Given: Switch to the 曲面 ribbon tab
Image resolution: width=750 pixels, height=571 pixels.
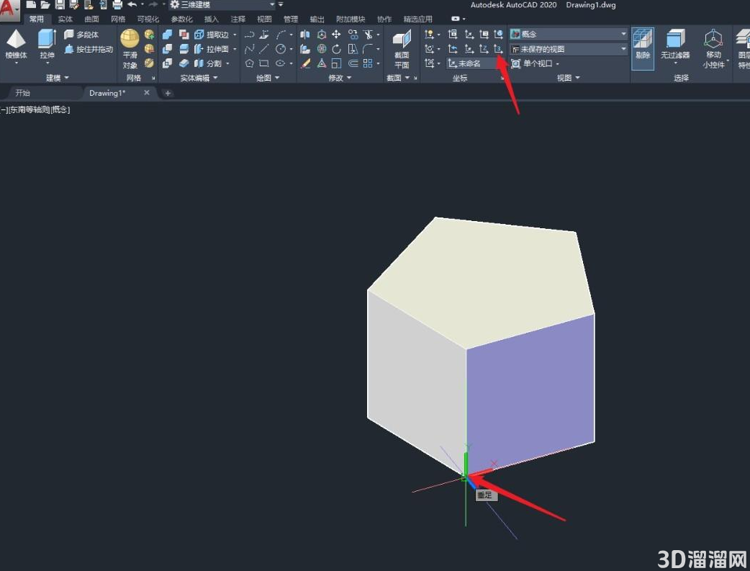Looking at the screenshot, I should tap(91, 19).
